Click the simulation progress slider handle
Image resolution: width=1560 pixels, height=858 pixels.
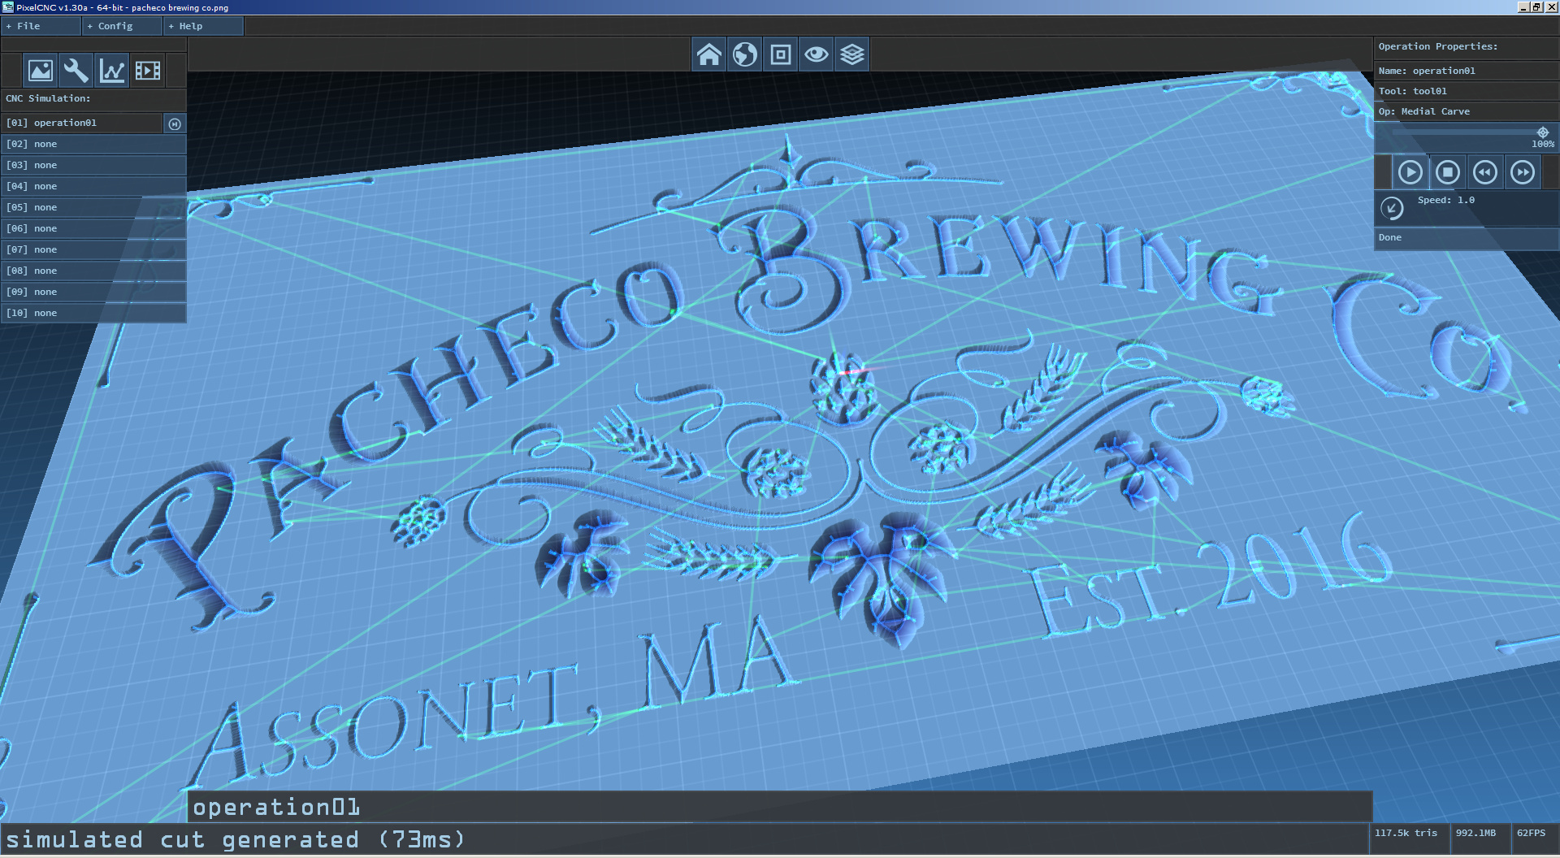[x=1543, y=132]
